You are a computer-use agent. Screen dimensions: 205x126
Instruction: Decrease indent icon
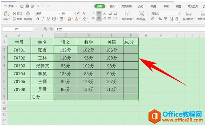[110, 13]
